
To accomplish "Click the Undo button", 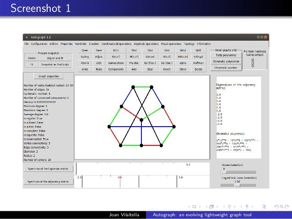I will [x=85, y=69].
